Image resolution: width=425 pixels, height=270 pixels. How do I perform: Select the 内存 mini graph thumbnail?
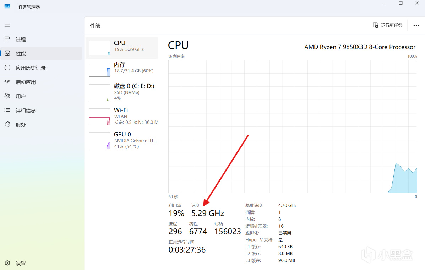pyautogui.click(x=99, y=69)
